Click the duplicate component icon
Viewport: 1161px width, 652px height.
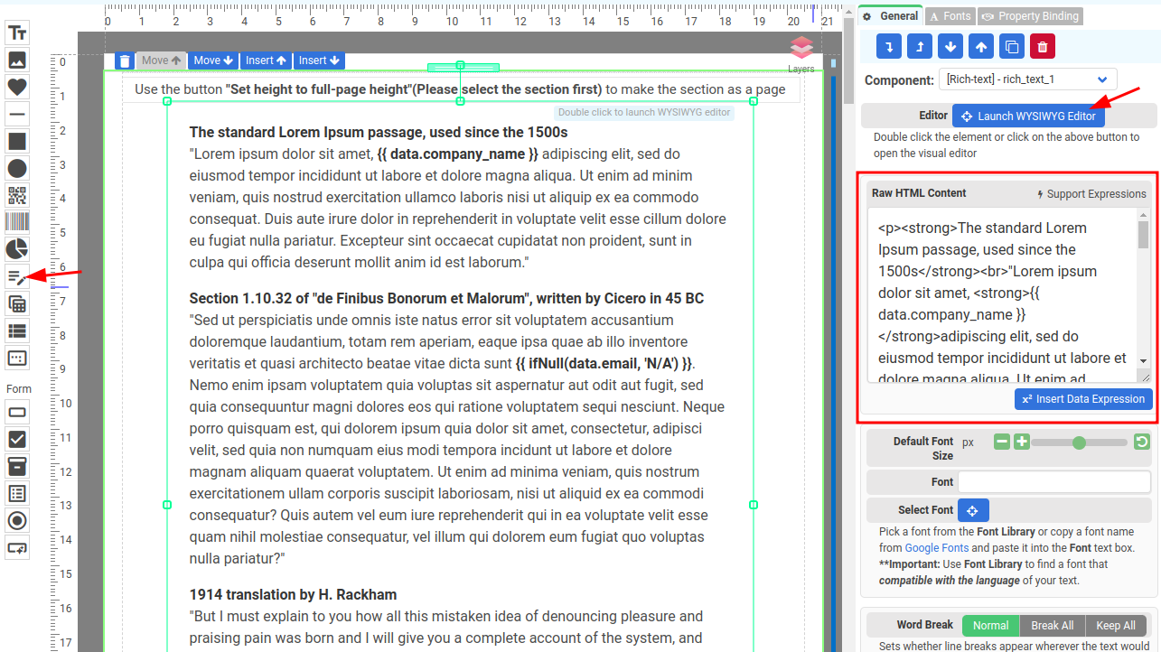(1011, 46)
